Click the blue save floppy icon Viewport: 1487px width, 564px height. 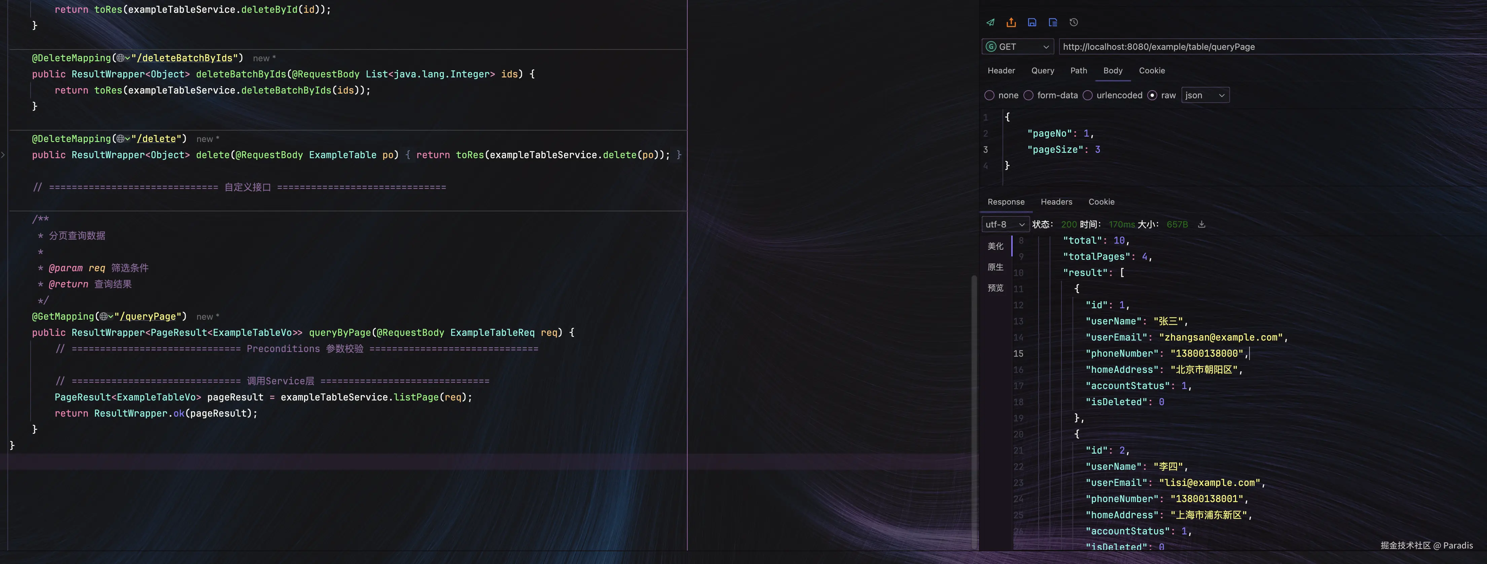[1031, 23]
